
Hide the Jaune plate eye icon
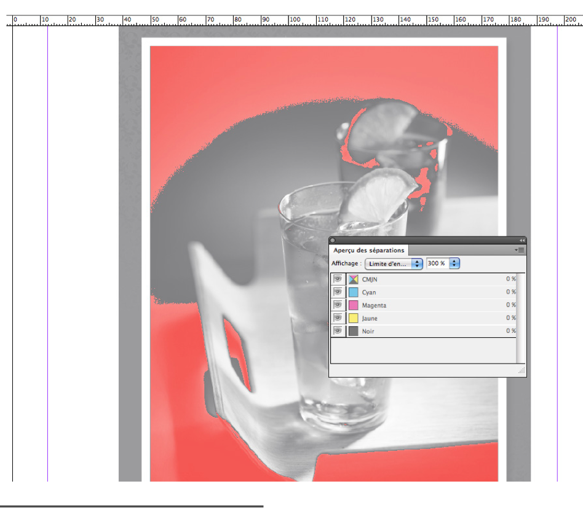pos(338,318)
